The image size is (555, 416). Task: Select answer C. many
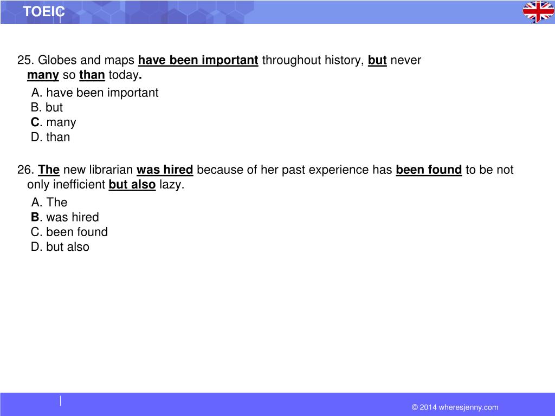coord(54,122)
